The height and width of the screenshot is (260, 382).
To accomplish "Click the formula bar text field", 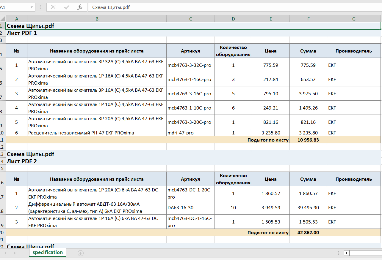I will pyautogui.click(x=234, y=7).
